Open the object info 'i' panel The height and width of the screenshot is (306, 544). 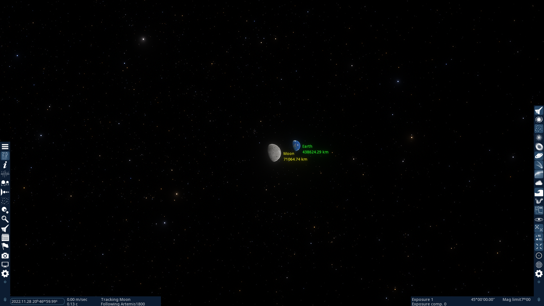[5, 165]
